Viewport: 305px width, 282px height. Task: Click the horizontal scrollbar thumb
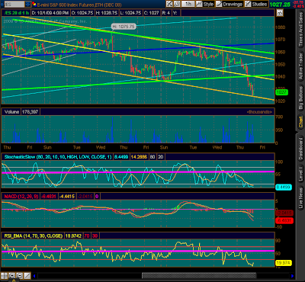click(199, 276)
